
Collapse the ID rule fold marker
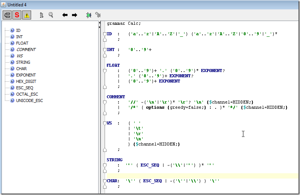click(x=105, y=34)
